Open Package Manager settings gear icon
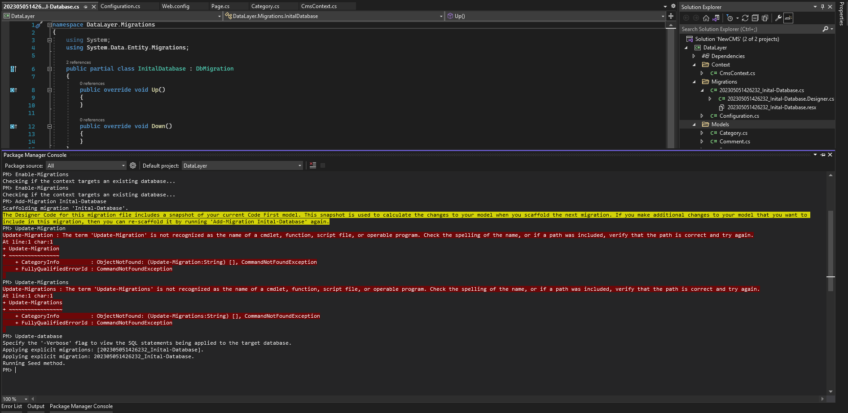This screenshot has height=413, width=848. (133, 165)
